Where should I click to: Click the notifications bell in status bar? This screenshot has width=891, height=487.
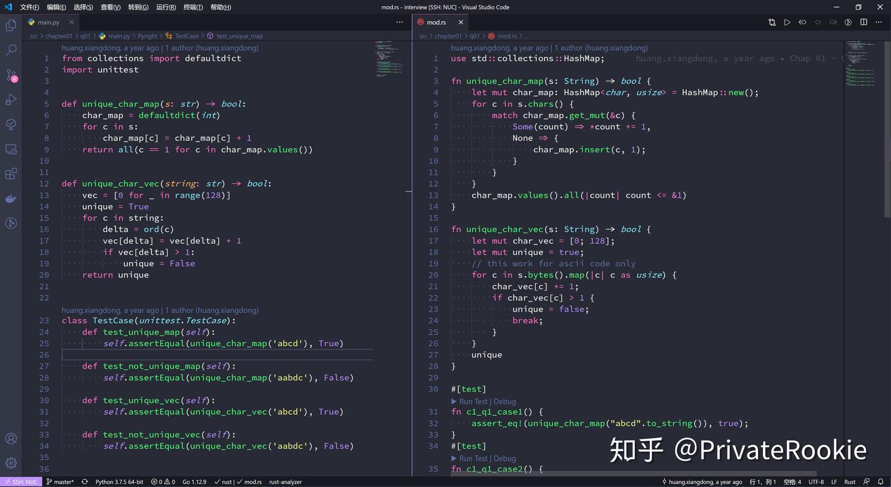880,481
